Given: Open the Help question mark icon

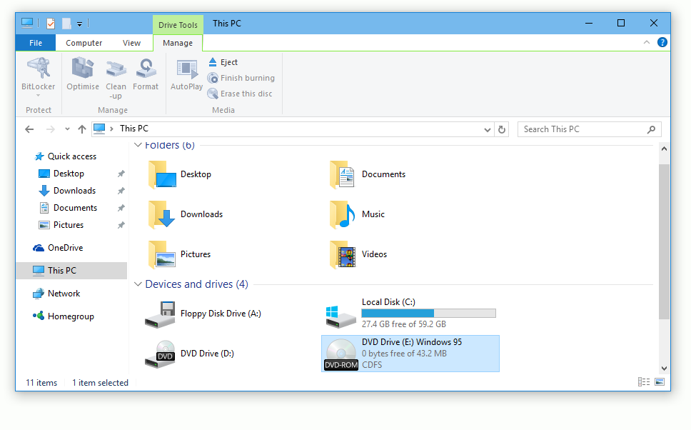Looking at the screenshot, I should coord(662,42).
